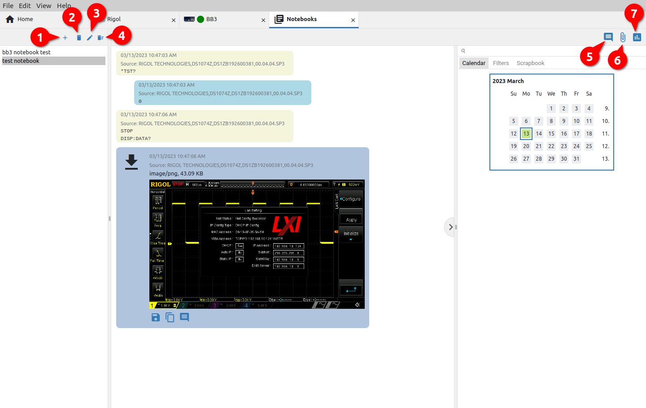
Task: Select 'bb3 notebook test' in the list
Action: click(x=54, y=53)
